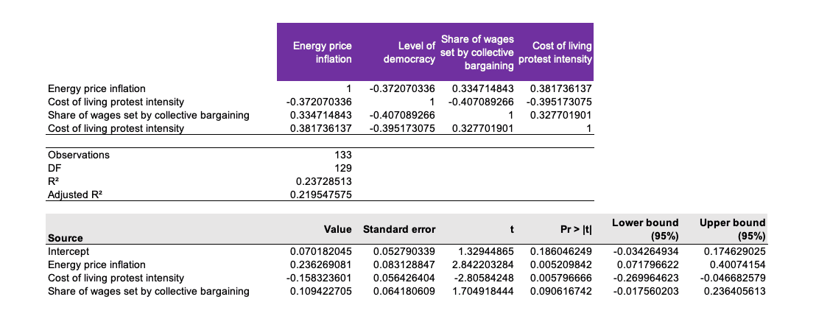Select the 't' column header
816x333 pixels.
click(x=512, y=229)
